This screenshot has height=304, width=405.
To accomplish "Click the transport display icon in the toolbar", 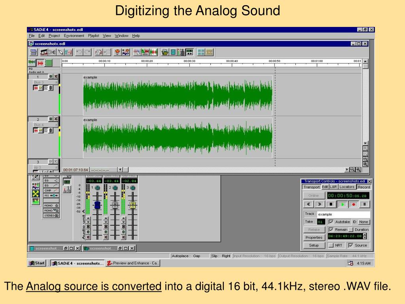I will (190, 52).
